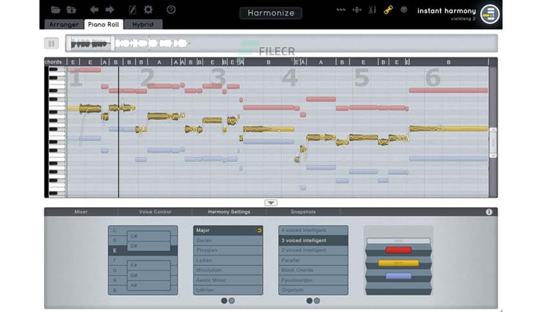
Task: Select the wavy line tool icon
Action: [x=340, y=10]
